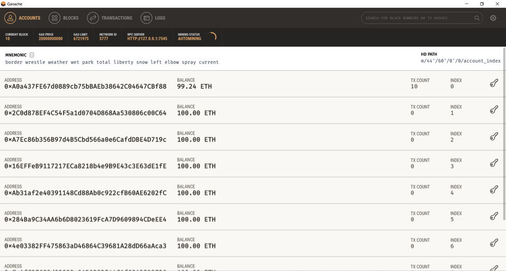Minimize the Ganache window

[467, 4]
